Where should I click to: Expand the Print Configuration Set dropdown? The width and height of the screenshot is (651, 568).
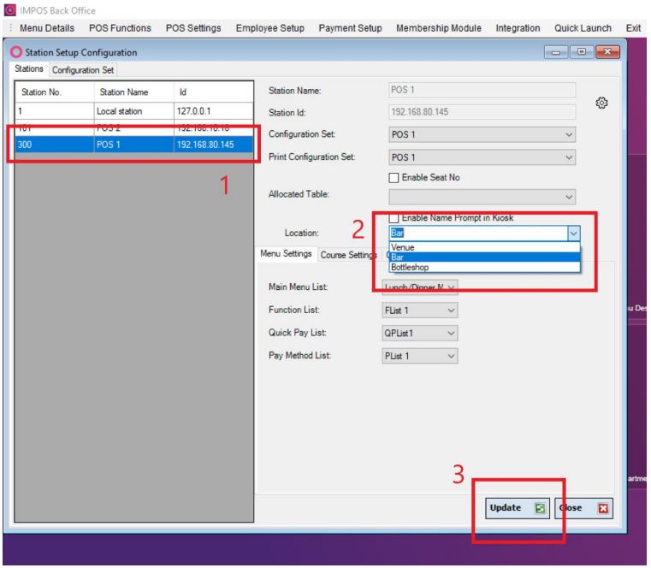pyautogui.click(x=482, y=157)
